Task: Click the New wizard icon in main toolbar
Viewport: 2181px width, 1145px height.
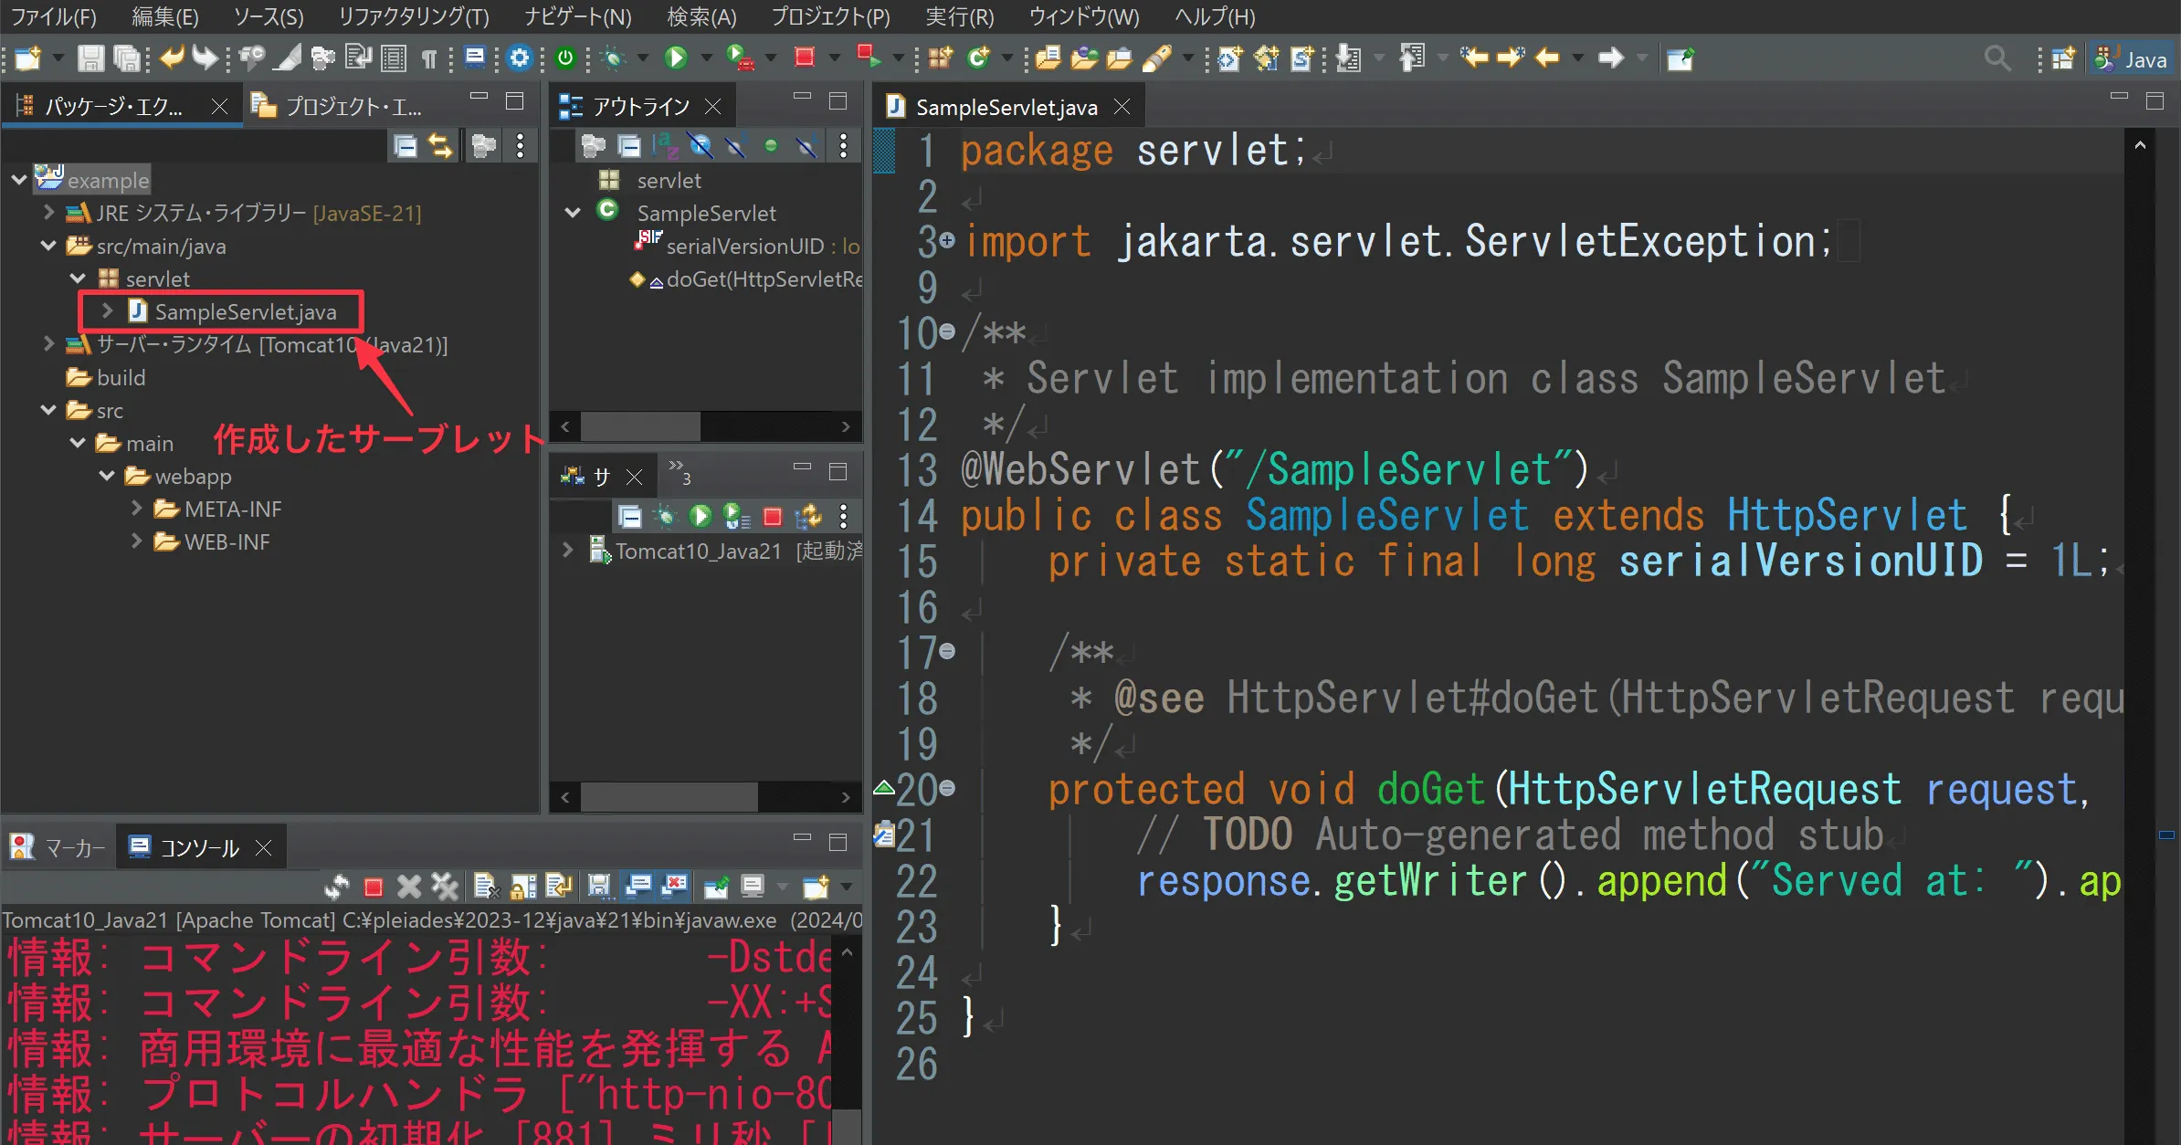Action: click(27, 58)
